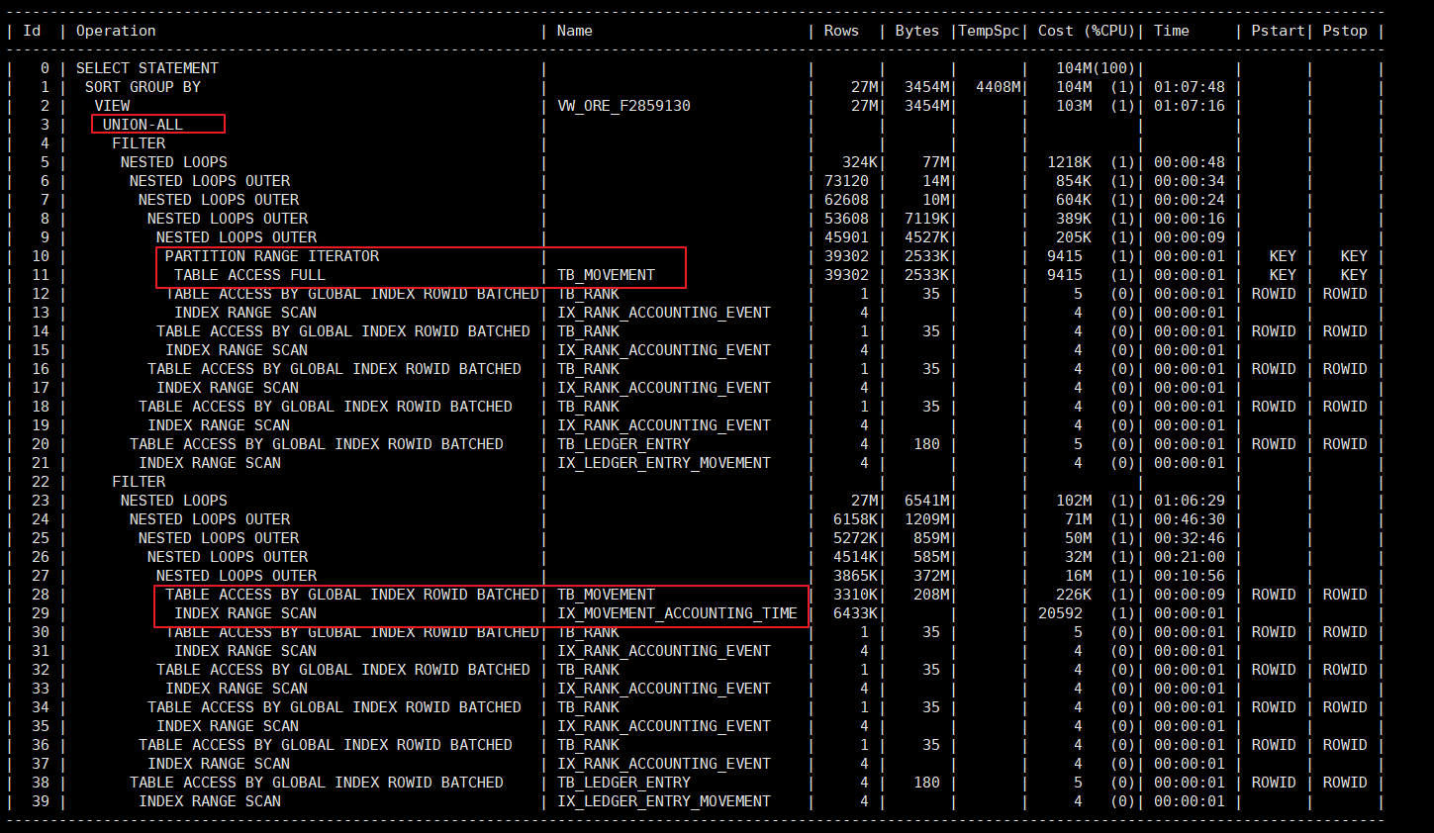Select the SORT GROUP BY operation

point(143,87)
